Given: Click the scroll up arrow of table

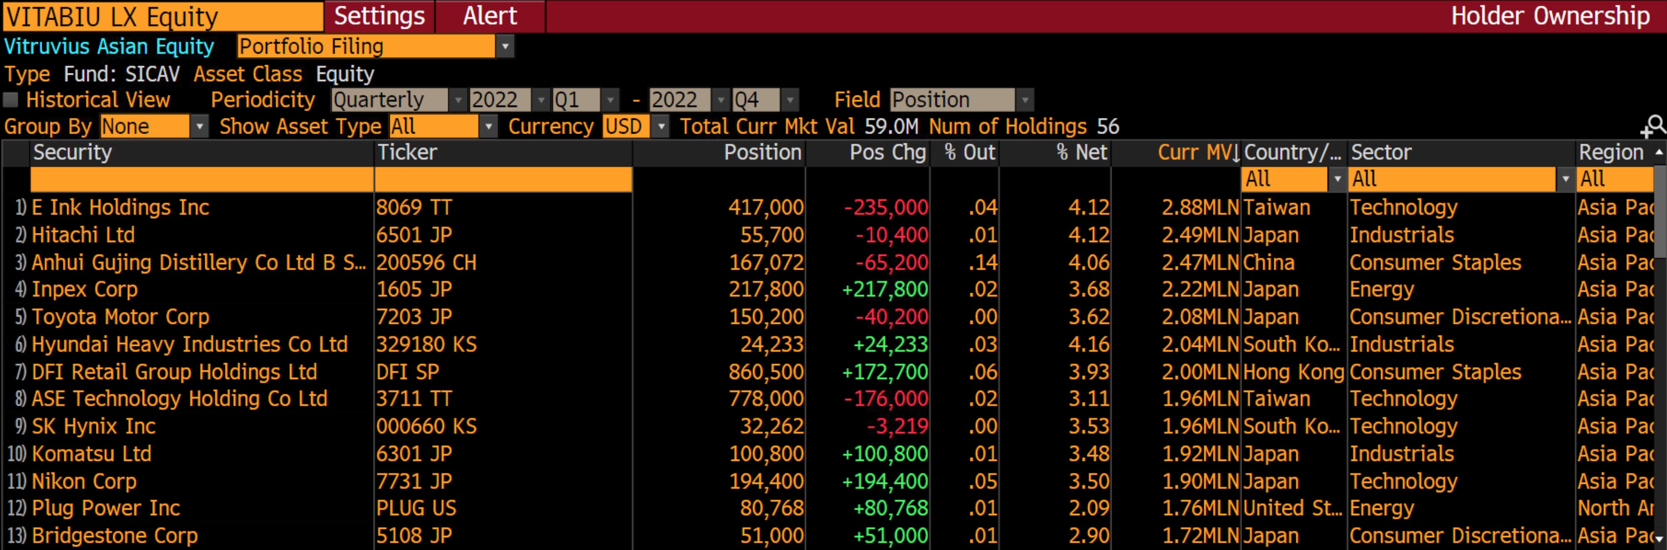Looking at the screenshot, I should 1660,153.
